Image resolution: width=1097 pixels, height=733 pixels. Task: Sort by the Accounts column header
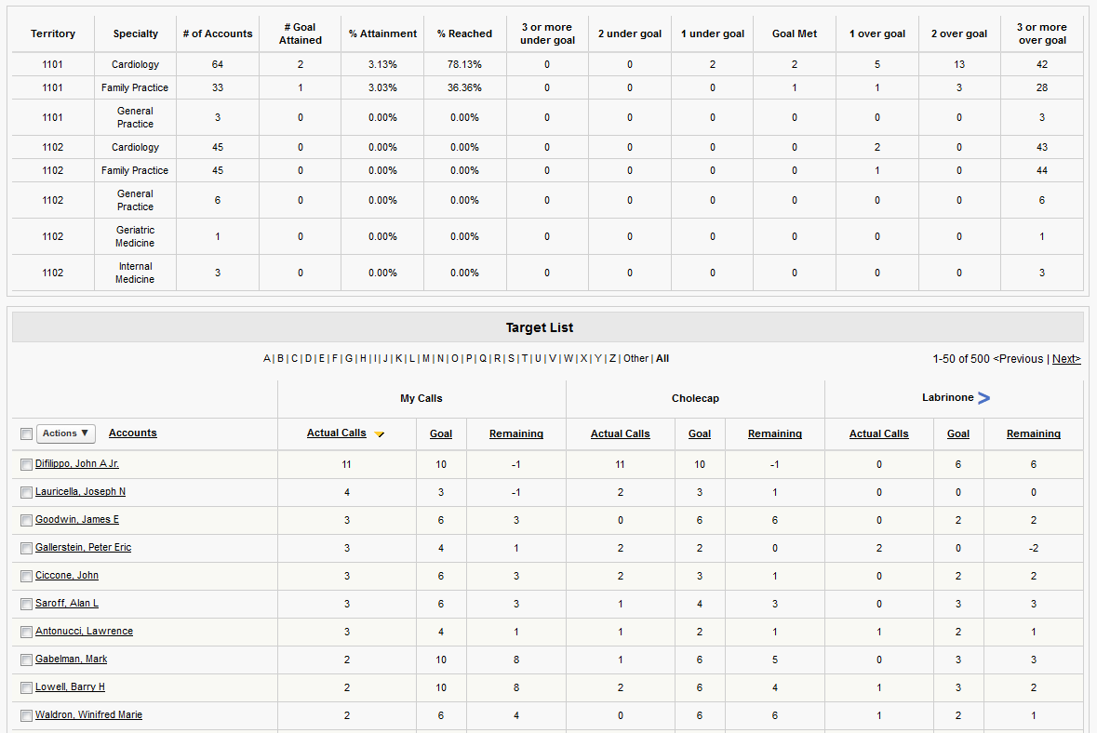click(x=132, y=433)
